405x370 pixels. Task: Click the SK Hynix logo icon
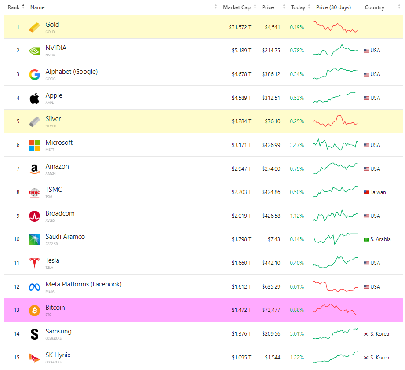(x=34, y=358)
